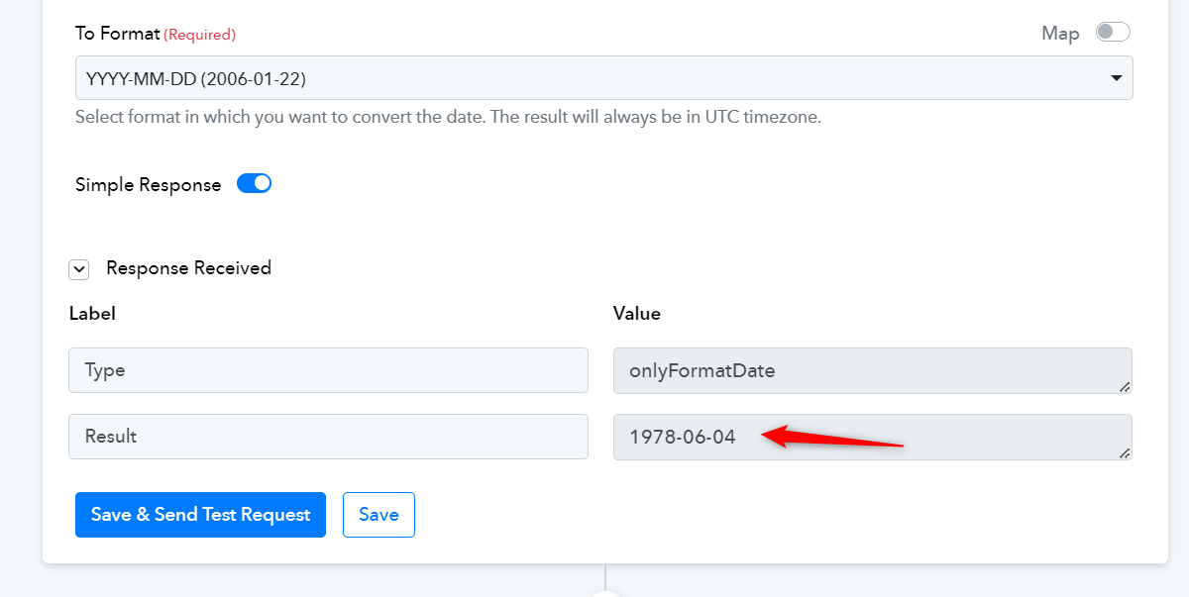Toggle the Map switch on
Screen dimensions: 1189x597
(x=1113, y=33)
